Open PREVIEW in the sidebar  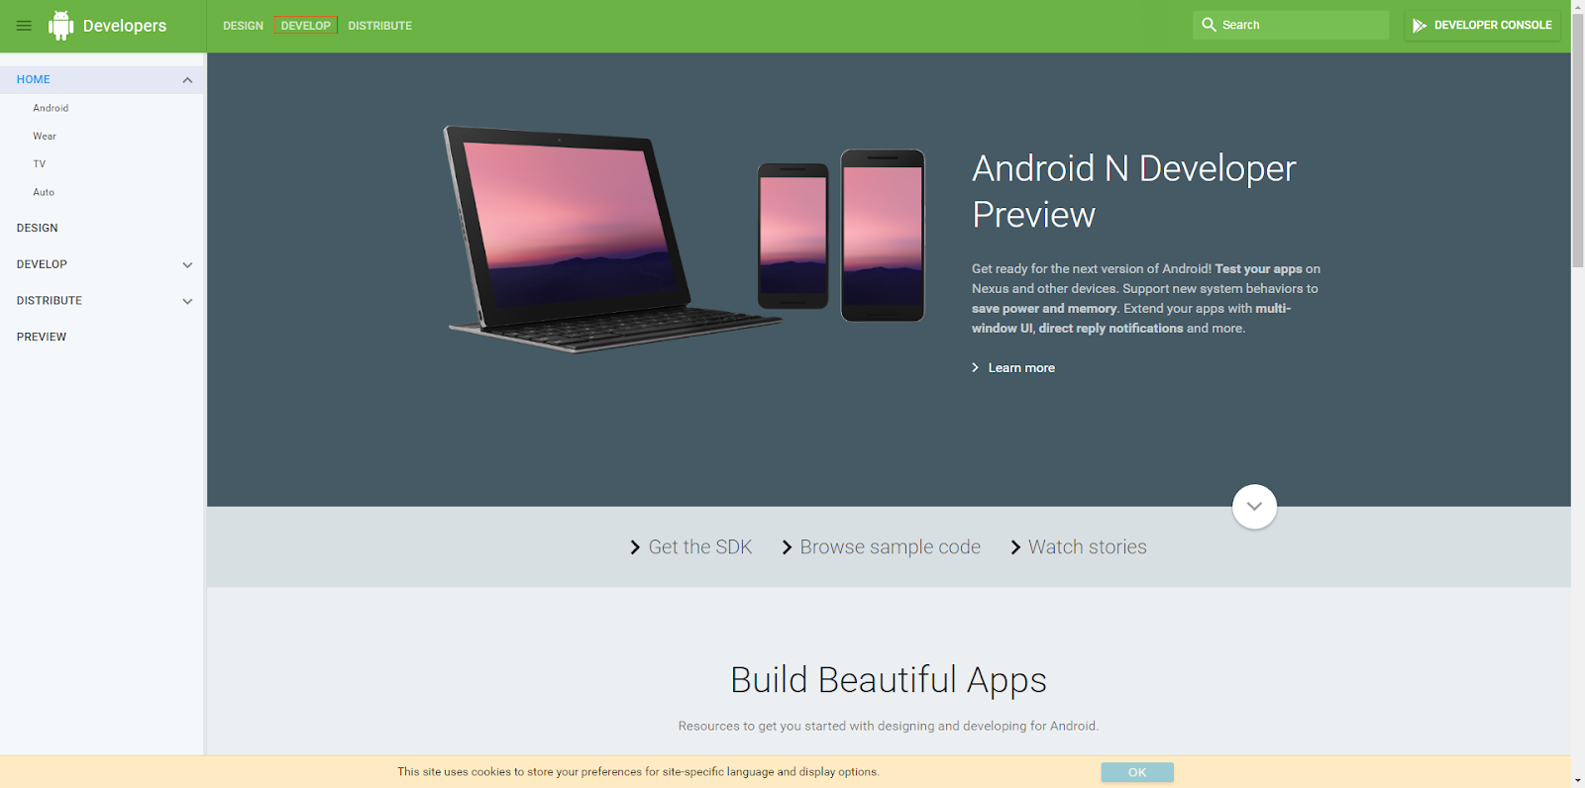tap(42, 337)
